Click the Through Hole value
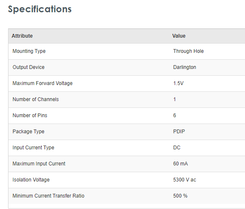This screenshot has height=209, width=245. pos(189,51)
